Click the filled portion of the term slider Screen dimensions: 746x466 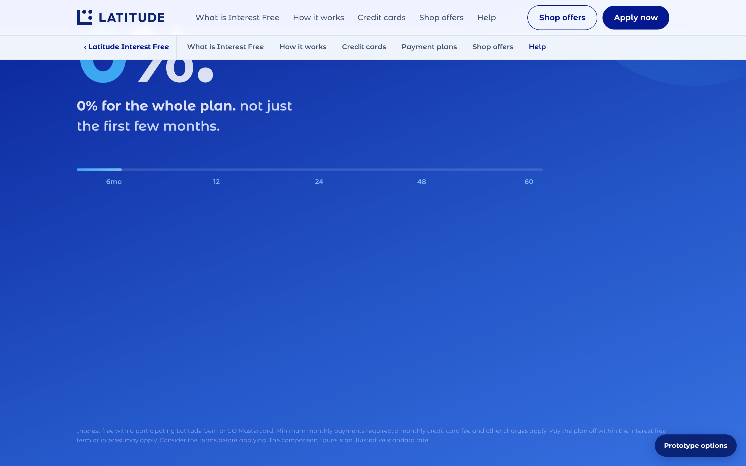point(99,170)
